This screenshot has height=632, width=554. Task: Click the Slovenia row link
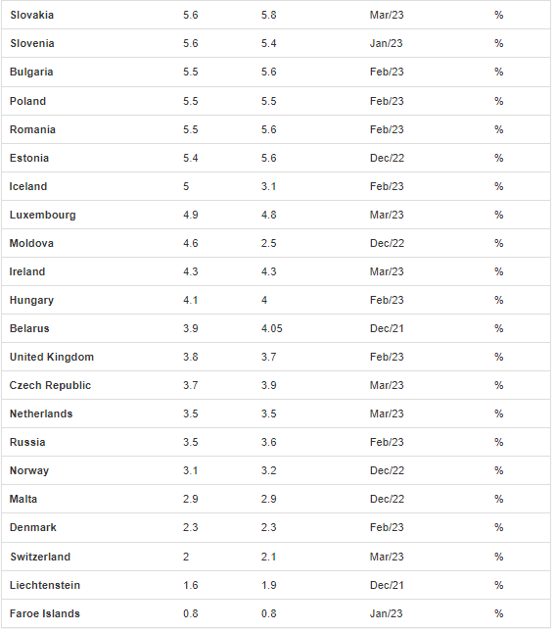click(32, 43)
